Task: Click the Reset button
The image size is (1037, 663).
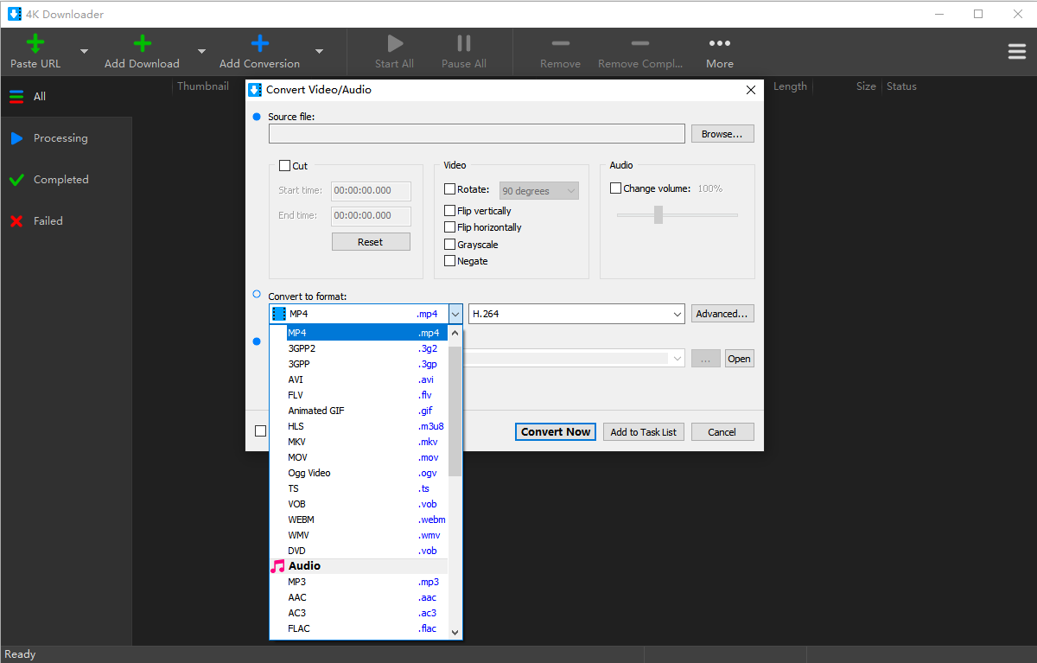Action: [x=371, y=242]
